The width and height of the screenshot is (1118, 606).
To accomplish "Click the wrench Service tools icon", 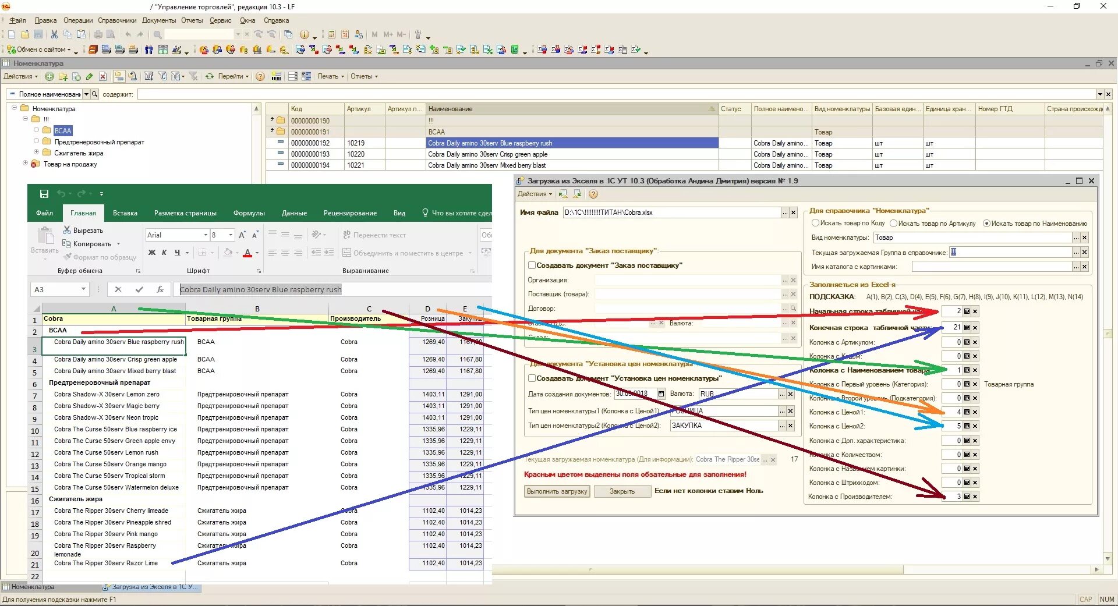I will (418, 35).
